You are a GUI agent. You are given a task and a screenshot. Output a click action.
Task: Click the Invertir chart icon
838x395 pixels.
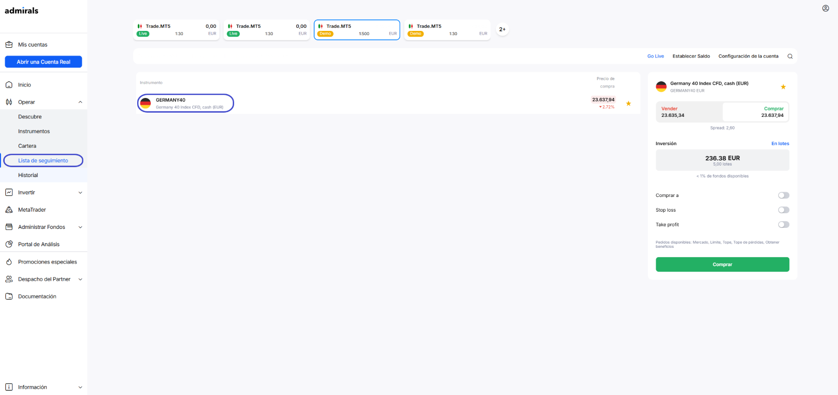(9, 192)
